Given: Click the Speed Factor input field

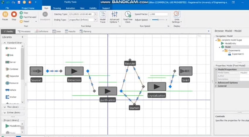Looking at the screenshot, I should 158,14.
